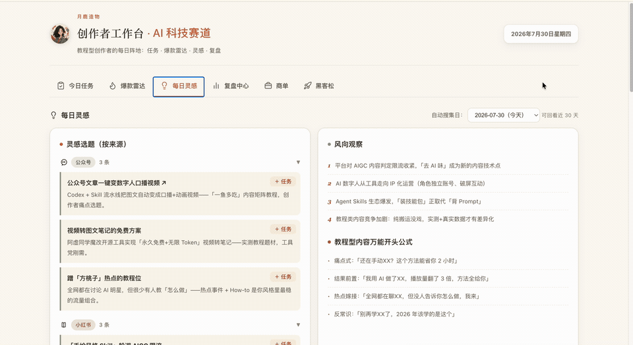Viewport: 633px width, 345px height.
Task: Click the bar chart icon on 复盘中心 tab
Action: (216, 86)
